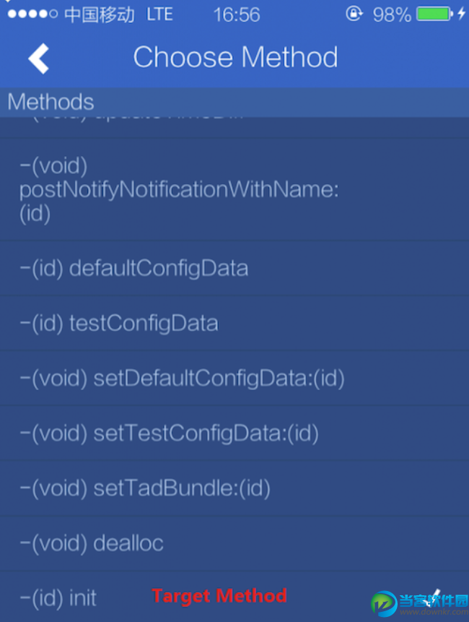This screenshot has height=622, width=469.
Task: Tap the dealloc method row
Action: pos(92,543)
